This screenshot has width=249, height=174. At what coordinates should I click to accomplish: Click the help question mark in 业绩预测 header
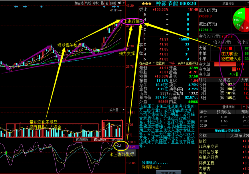tap(244, 107)
